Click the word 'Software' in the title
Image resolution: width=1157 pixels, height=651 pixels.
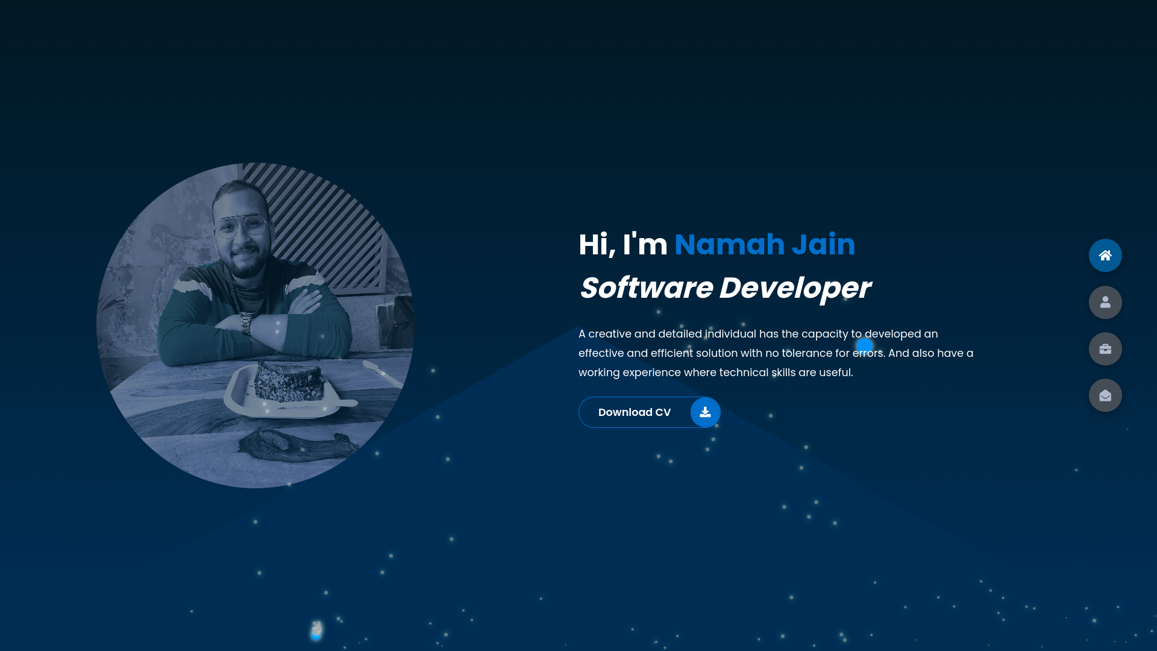click(x=646, y=288)
